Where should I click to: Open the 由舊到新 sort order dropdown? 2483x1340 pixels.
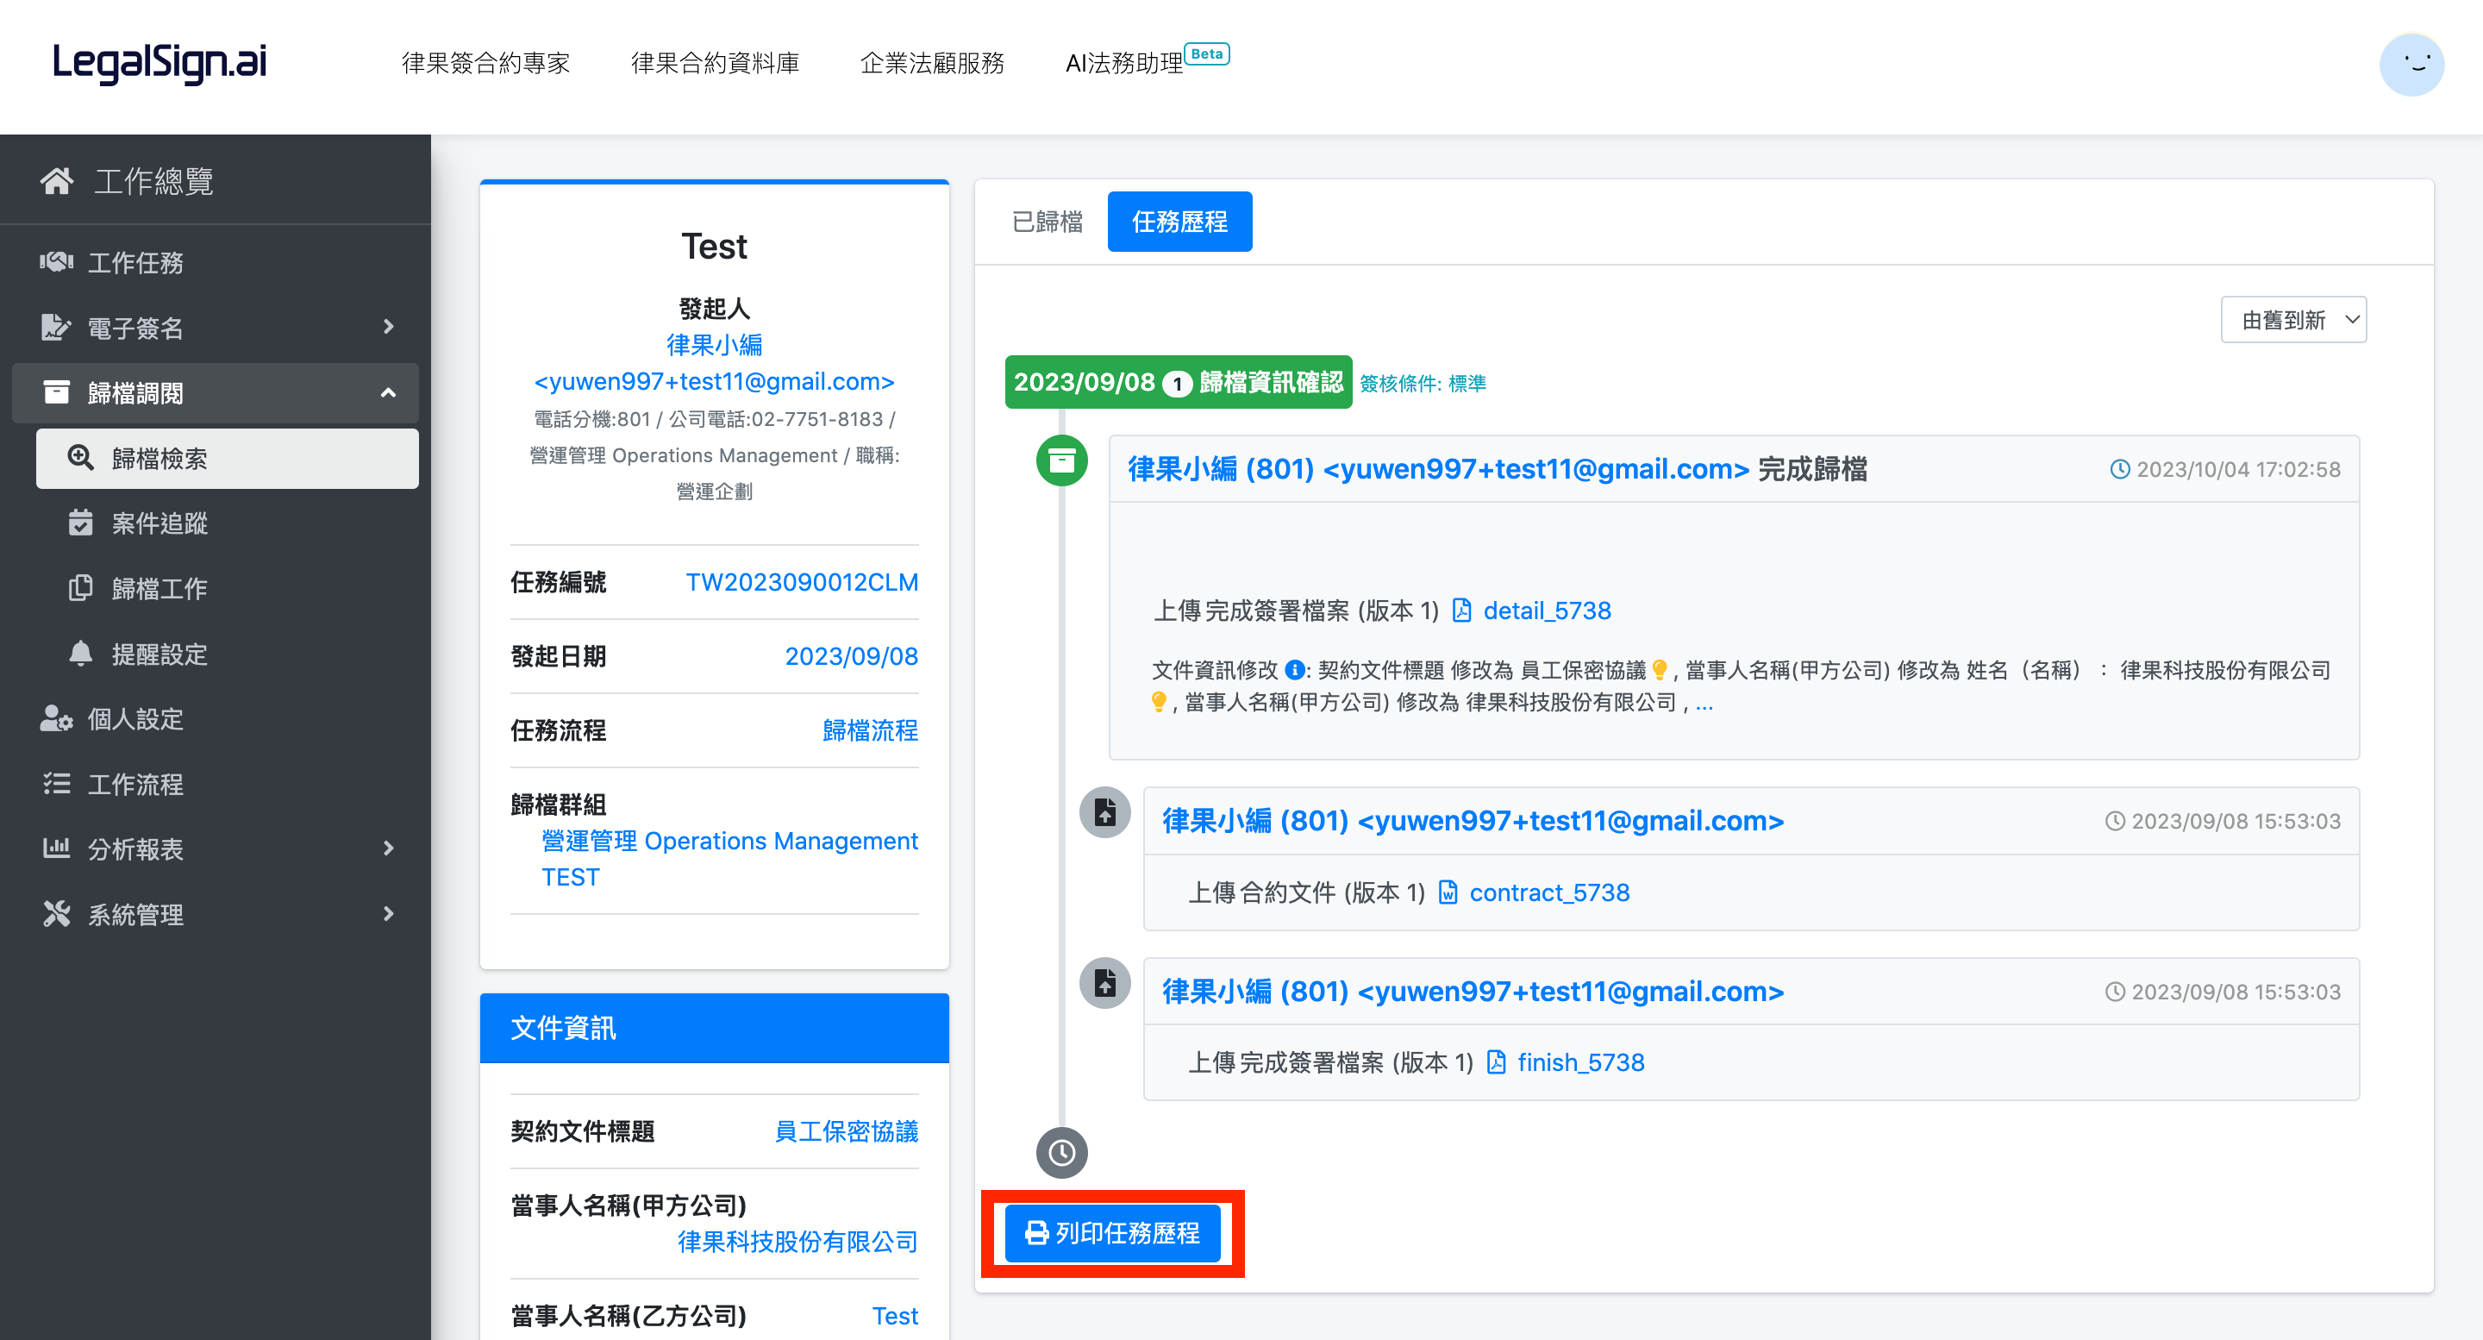tap(2293, 320)
